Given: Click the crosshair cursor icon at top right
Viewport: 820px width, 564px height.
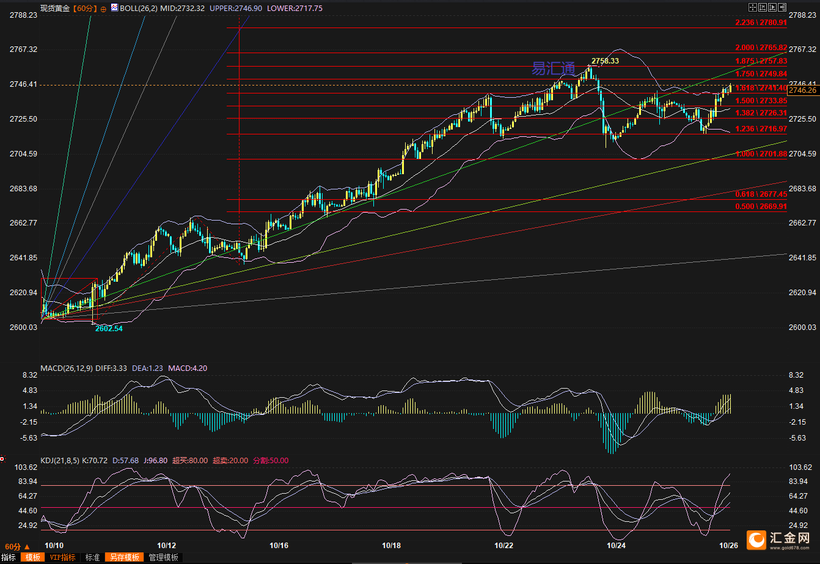Looking at the screenshot, I should click(753, 7).
